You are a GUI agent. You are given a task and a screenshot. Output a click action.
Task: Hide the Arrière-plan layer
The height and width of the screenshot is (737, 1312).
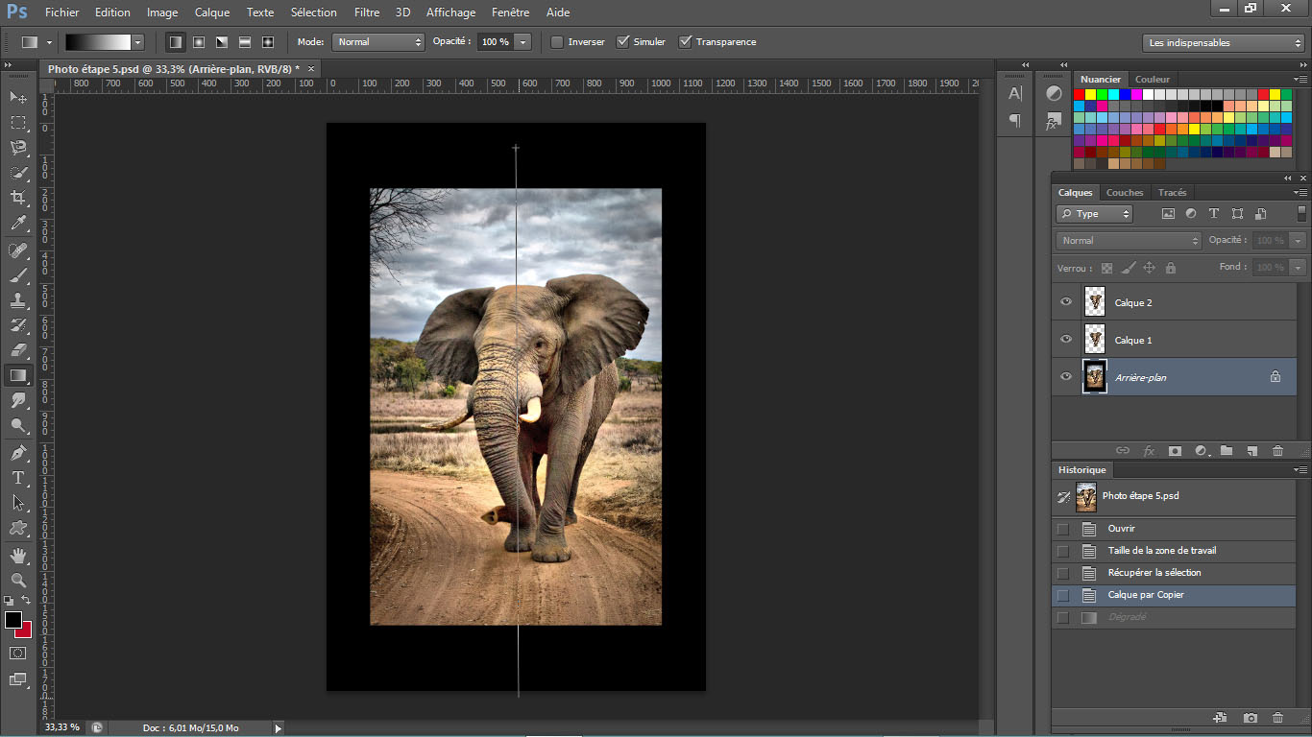[1065, 377]
